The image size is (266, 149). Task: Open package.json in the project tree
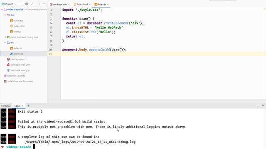(x=17, y=59)
